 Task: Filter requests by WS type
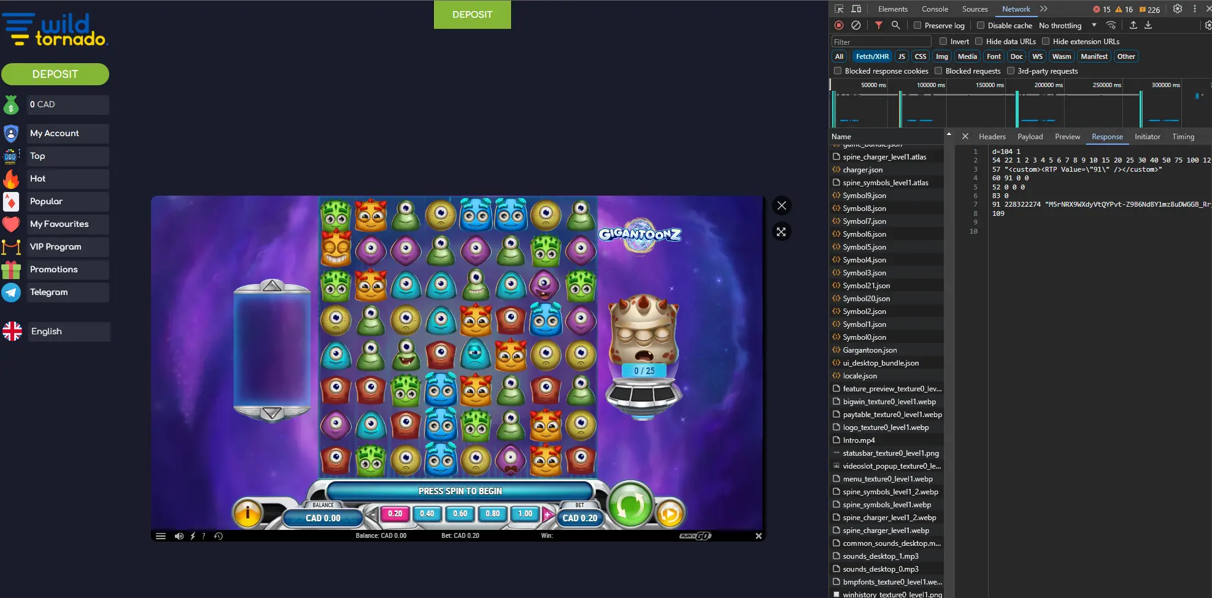click(x=1038, y=56)
